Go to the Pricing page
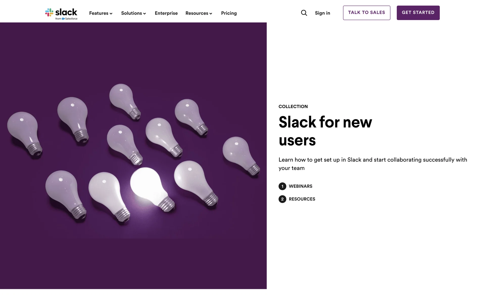The height and width of the screenshot is (303, 485). [x=229, y=13]
